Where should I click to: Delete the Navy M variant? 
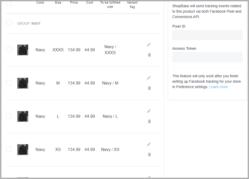coord(149,88)
